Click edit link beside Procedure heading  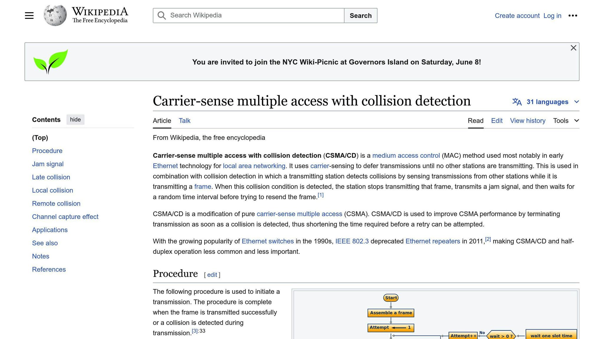pyautogui.click(x=212, y=275)
